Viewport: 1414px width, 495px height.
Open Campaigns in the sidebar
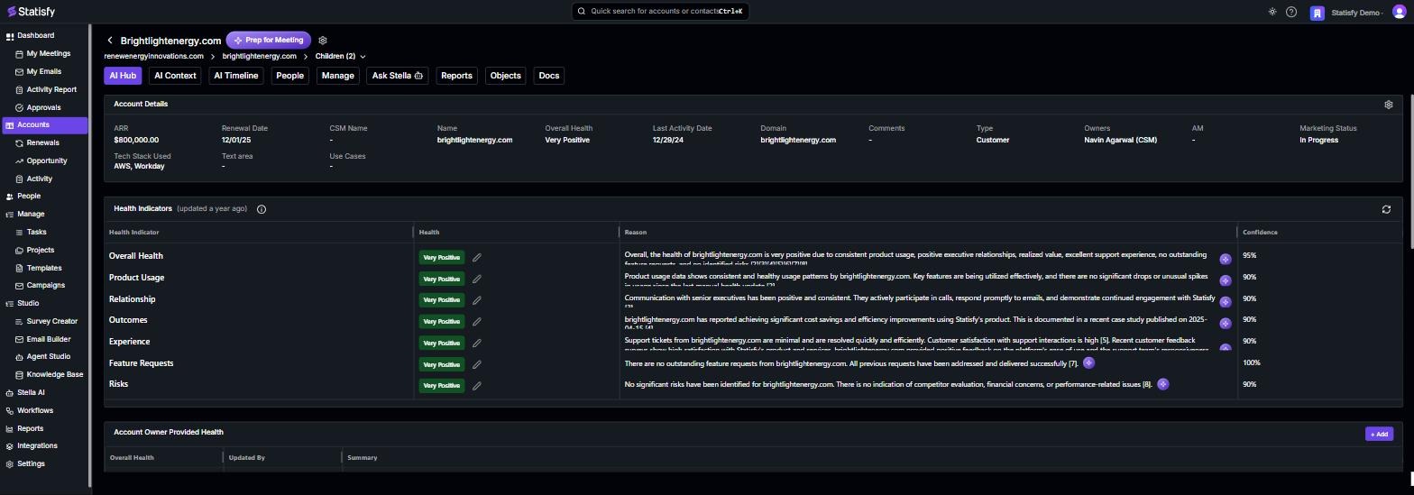(45, 286)
